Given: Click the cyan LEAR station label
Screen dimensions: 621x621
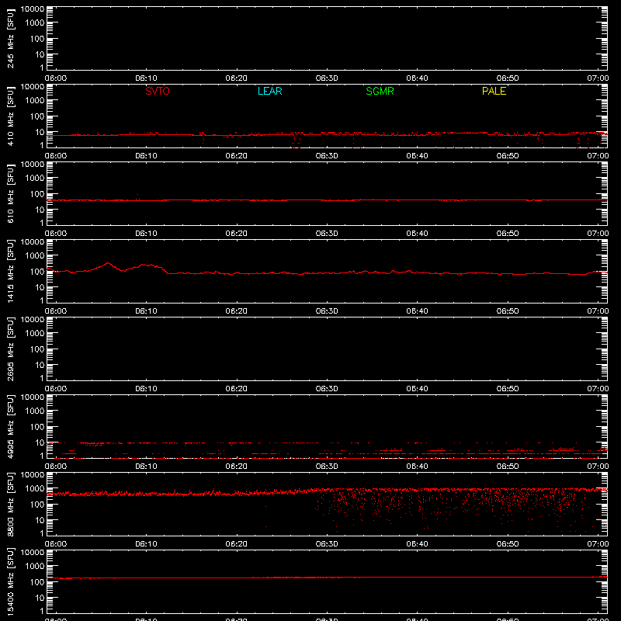Looking at the screenshot, I should (269, 91).
